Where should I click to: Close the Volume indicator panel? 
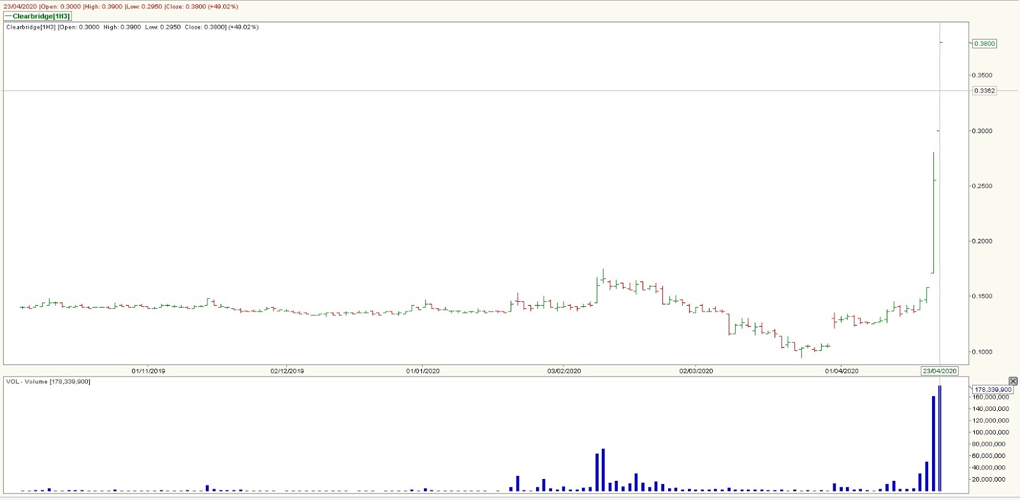tap(1013, 381)
